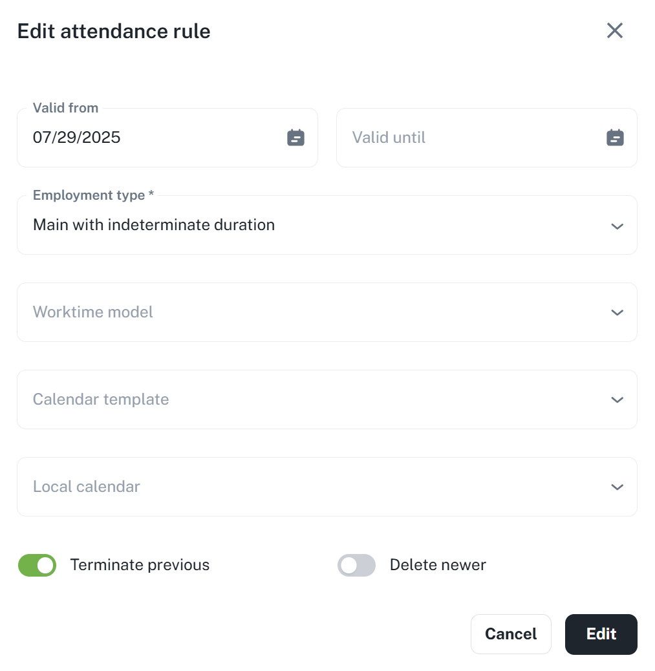Focus the empty Valid until field
This screenshot has width=655, height=671.
coord(466,138)
